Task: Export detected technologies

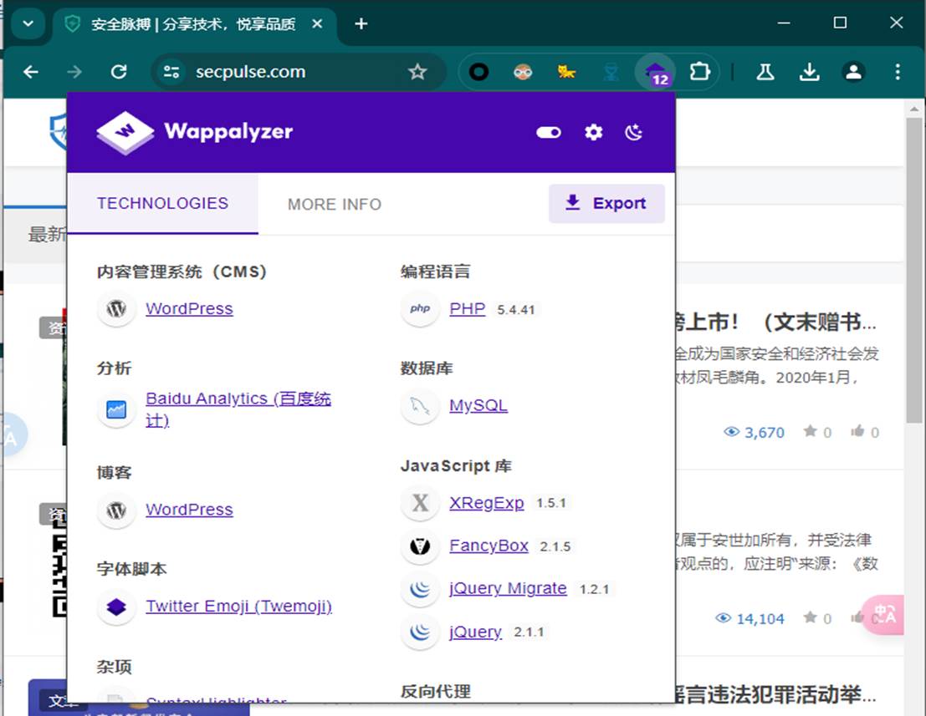Action: tap(606, 204)
